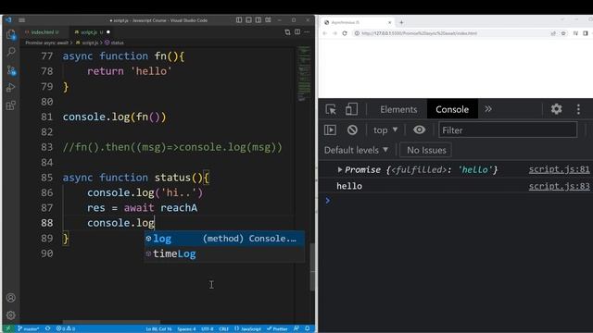Reload the browser page
The image size is (593, 333).
(345, 33)
